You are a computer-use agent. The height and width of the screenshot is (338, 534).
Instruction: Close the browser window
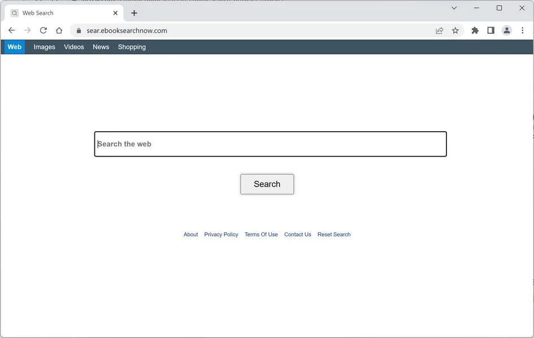click(x=522, y=8)
